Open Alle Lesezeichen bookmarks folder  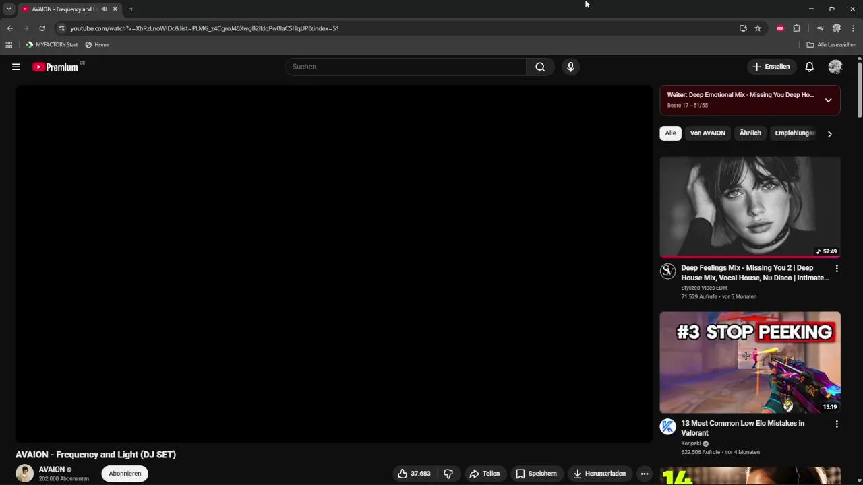tap(831, 45)
